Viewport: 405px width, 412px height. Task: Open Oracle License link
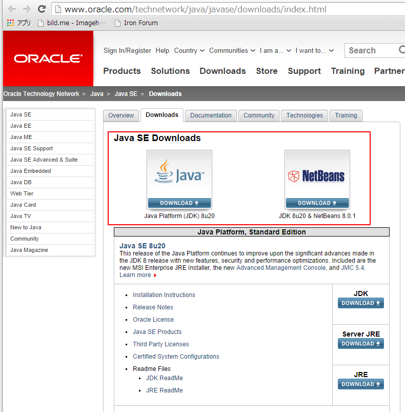pos(153,320)
